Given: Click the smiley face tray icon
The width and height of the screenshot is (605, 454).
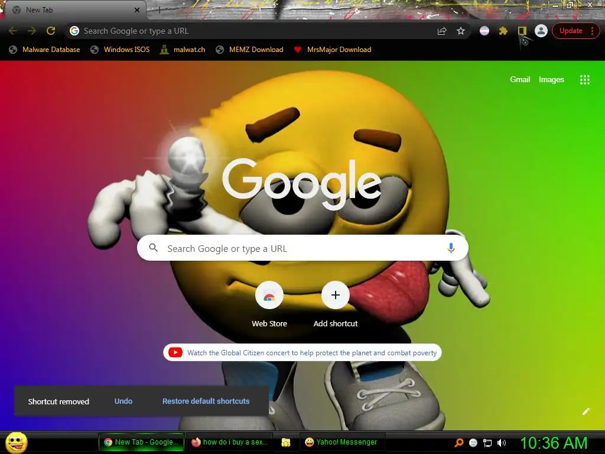Looking at the screenshot, I should 473,442.
